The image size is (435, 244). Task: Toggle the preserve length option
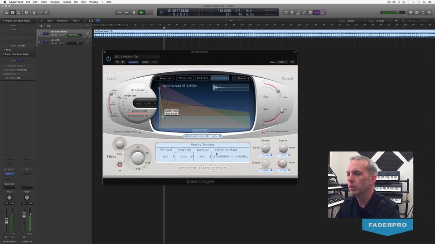coord(129,111)
